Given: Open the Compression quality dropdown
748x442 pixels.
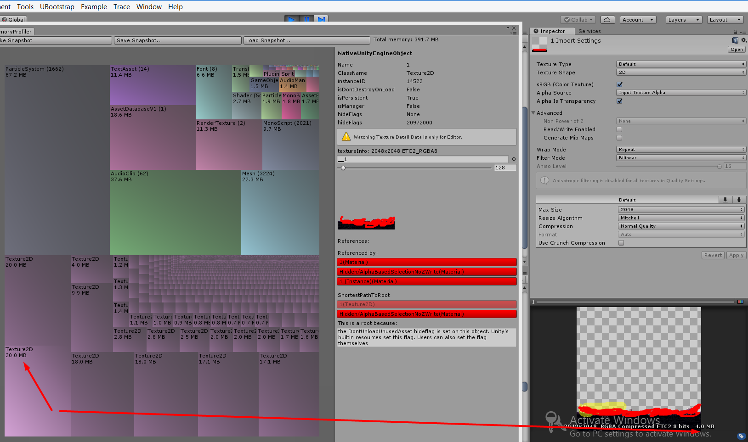Looking at the screenshot, I should coord(681,226).
